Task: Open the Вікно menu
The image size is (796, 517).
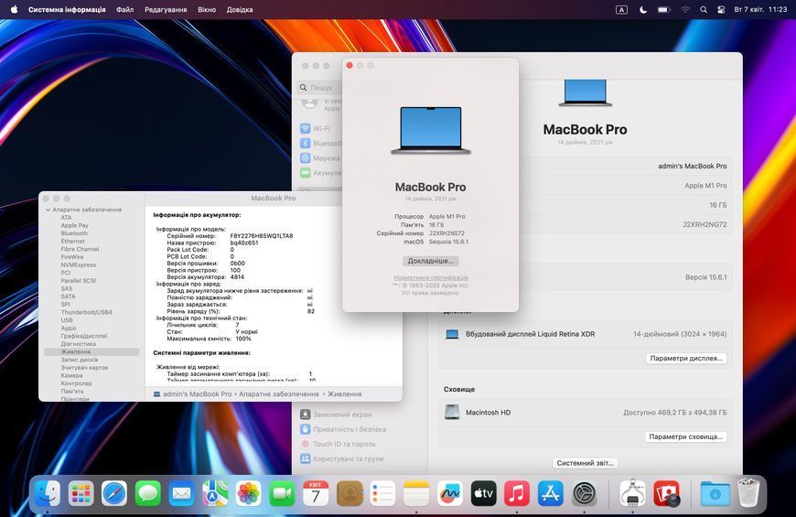Action: (x=207, y=10)
